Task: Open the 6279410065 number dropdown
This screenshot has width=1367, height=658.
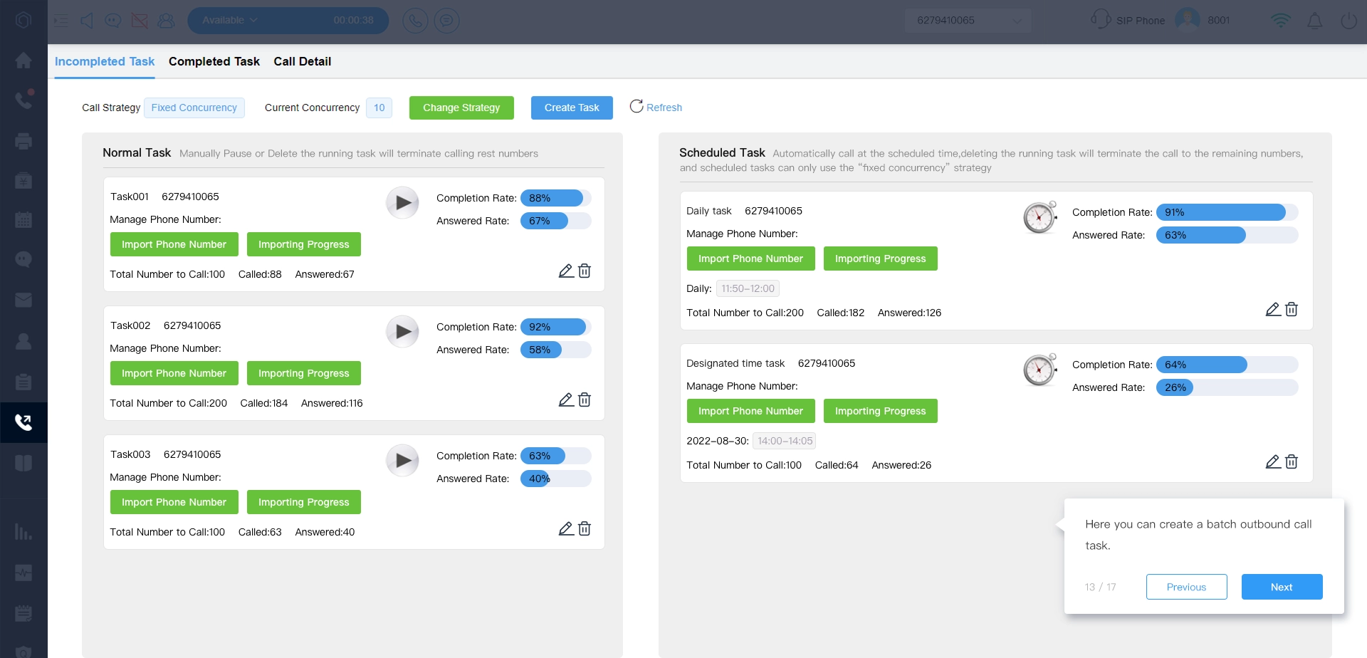Action: click(967, 21)
